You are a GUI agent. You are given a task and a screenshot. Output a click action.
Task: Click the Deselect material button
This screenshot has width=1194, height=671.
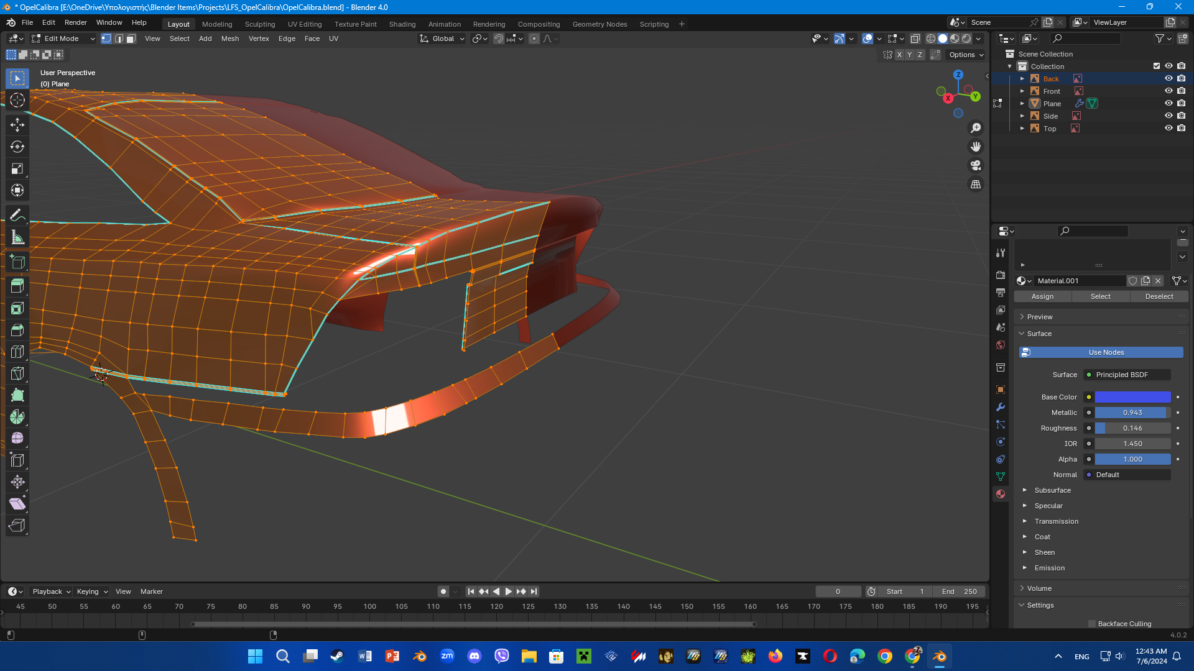pyautogui.click(x=1159, y=296)
